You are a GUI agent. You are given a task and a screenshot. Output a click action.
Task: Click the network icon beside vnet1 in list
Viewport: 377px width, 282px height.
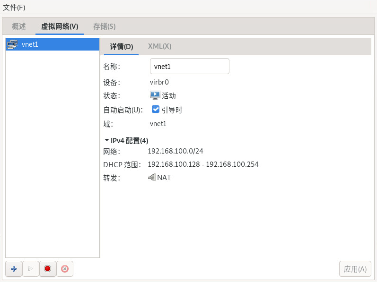[13, 44]
